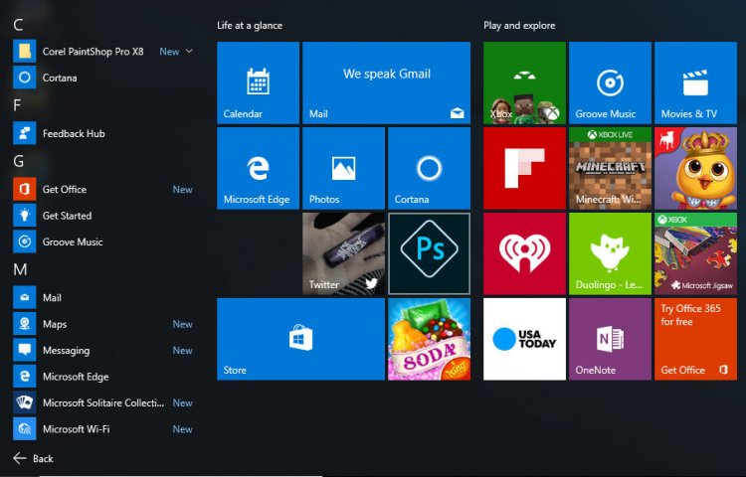This screenshot has height=477, width=746.
Task: Click the Play and explore group title
Action: [519, 26]
